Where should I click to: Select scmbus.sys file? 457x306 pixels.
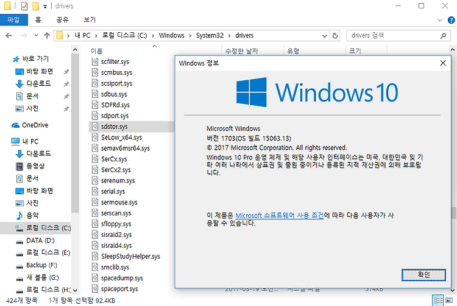tap(116, 72)
